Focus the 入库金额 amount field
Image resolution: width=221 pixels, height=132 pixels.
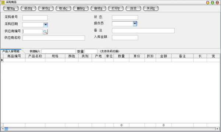pyautogui.click(x=125, y=38)
